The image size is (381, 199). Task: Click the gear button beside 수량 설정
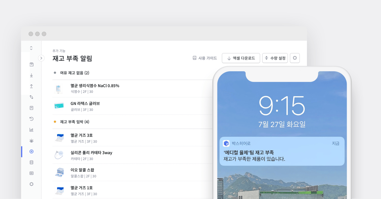(x=295, y=58)
